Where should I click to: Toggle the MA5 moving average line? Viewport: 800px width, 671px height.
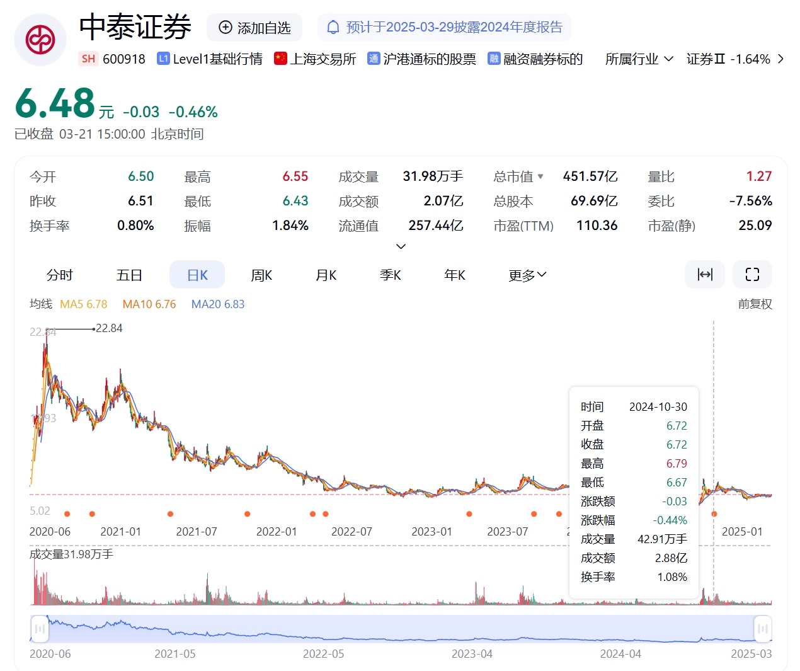point(83,304)
